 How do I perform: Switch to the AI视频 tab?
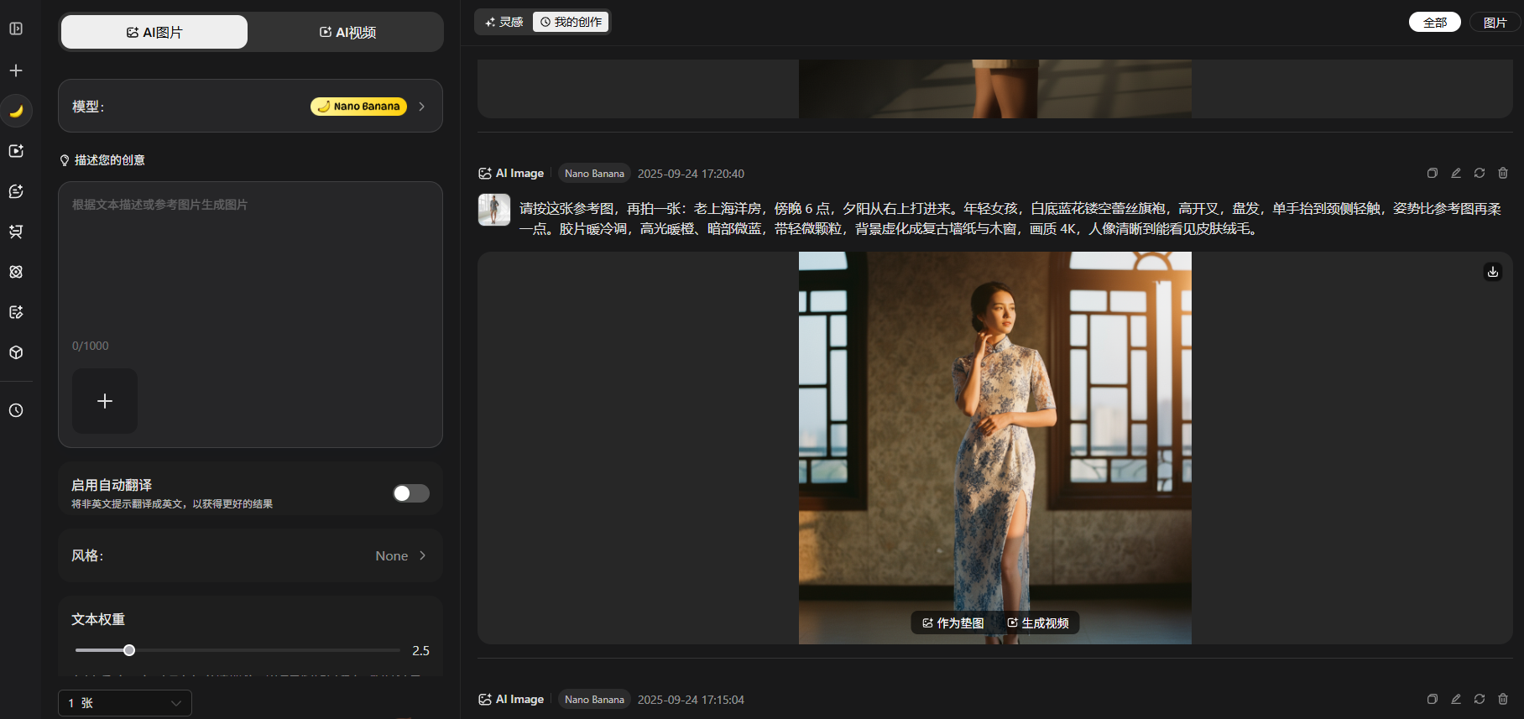coord(347,32)
